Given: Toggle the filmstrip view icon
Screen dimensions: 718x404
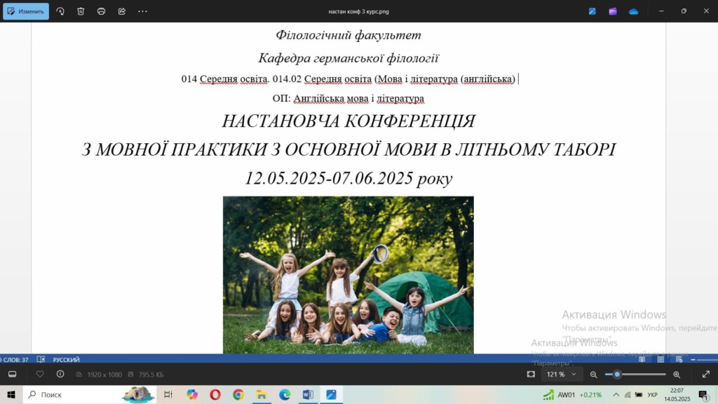Looking at the screenshot, I should [x=13, y=375].
